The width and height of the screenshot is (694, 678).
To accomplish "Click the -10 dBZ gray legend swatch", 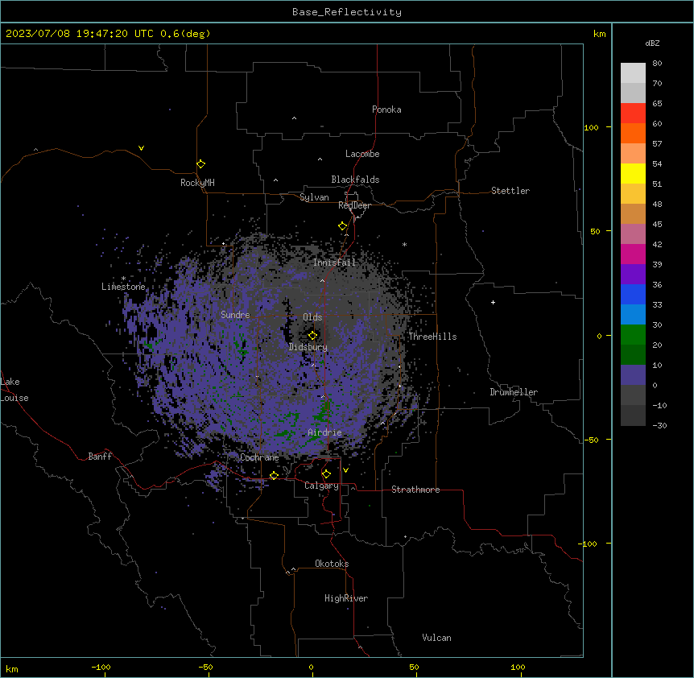I will point(633,415).
